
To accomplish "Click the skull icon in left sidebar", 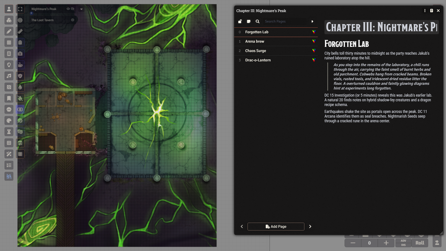I will 9,109.
